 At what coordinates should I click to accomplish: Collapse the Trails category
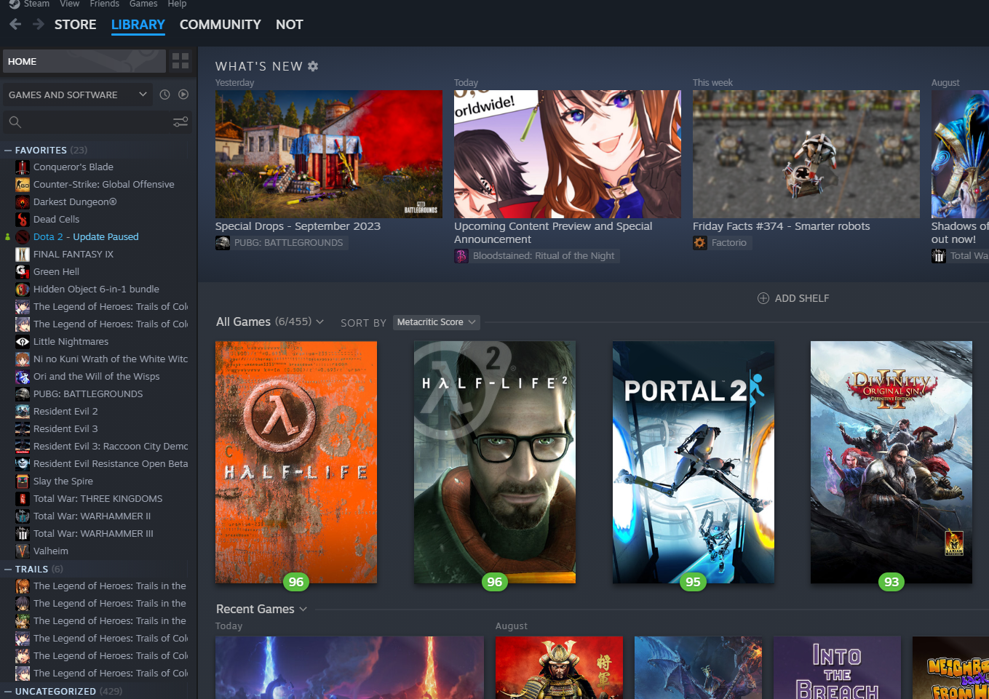[x=8, y=570]
